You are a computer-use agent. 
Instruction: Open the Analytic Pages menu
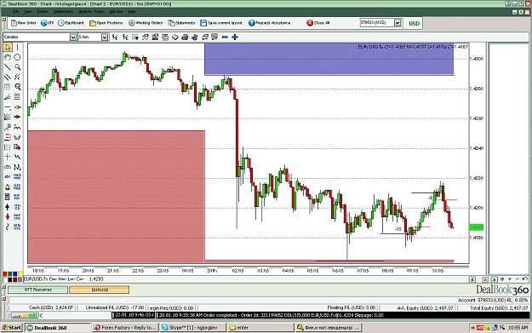pos(91,12)
